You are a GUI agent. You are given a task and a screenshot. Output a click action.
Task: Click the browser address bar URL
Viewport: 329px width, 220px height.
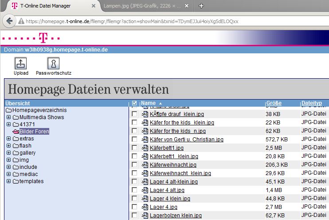(132, 21)
